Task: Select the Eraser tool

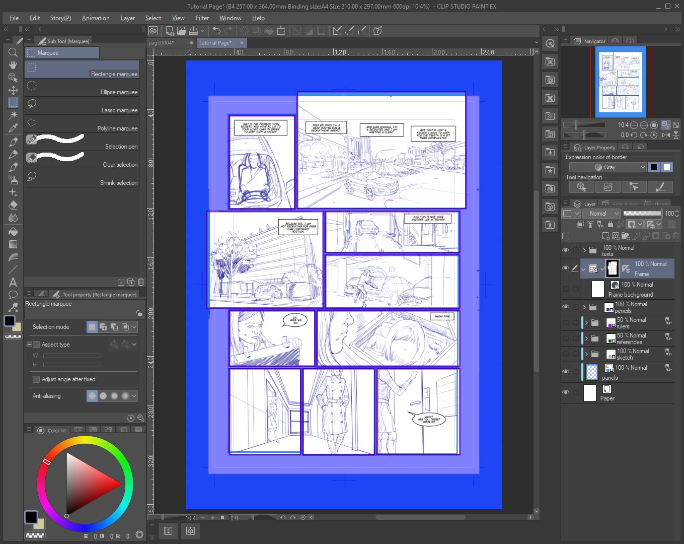Action: 13,205
